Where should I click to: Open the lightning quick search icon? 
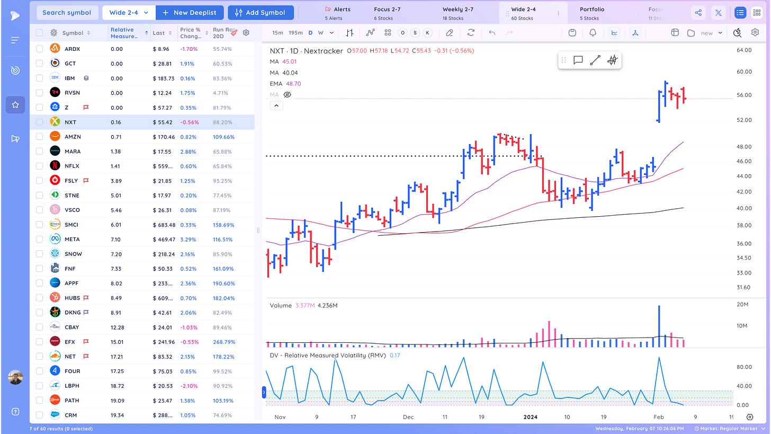738,33
